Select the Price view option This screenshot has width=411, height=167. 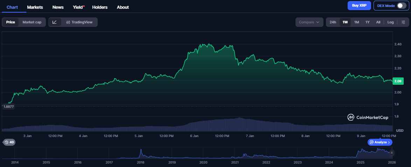[11, 22]
